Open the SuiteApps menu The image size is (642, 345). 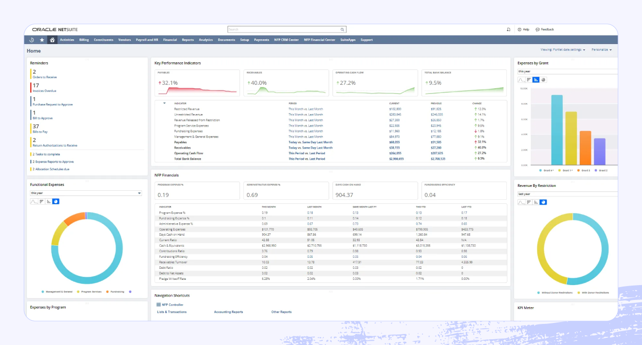(348, 40)
